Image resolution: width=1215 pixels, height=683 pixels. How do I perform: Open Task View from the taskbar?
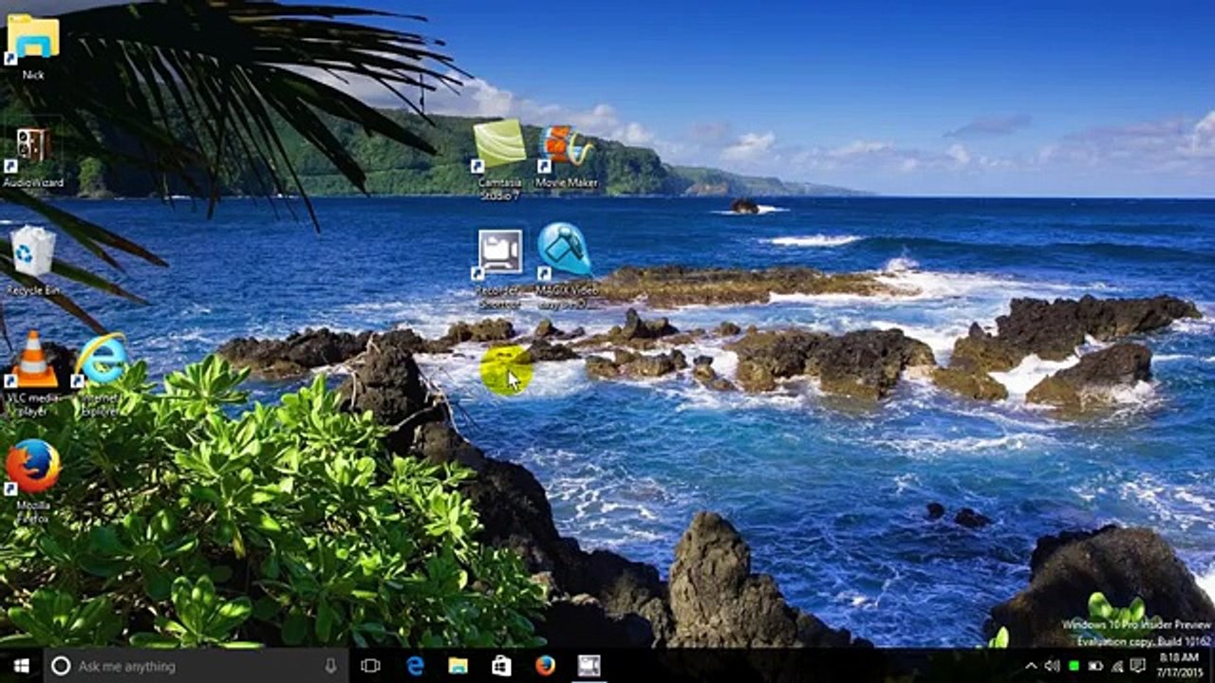(370, 665)
